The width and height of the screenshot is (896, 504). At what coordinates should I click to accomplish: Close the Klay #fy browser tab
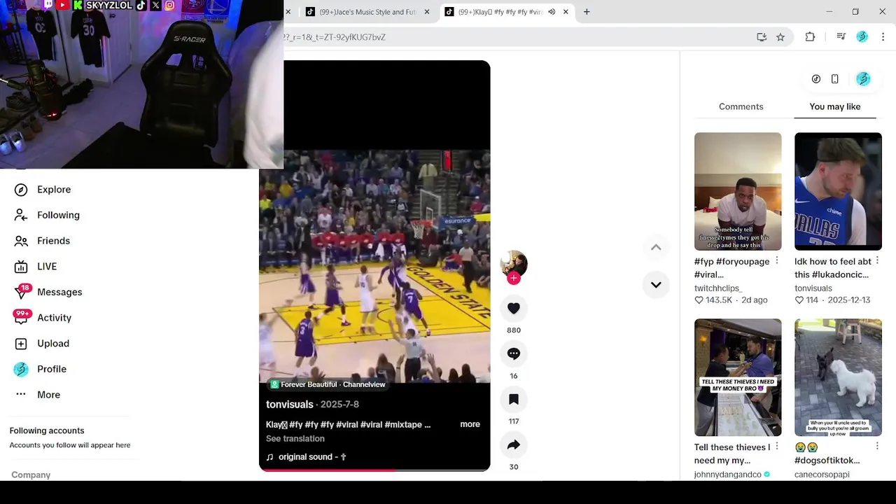(x=566, y=12)
